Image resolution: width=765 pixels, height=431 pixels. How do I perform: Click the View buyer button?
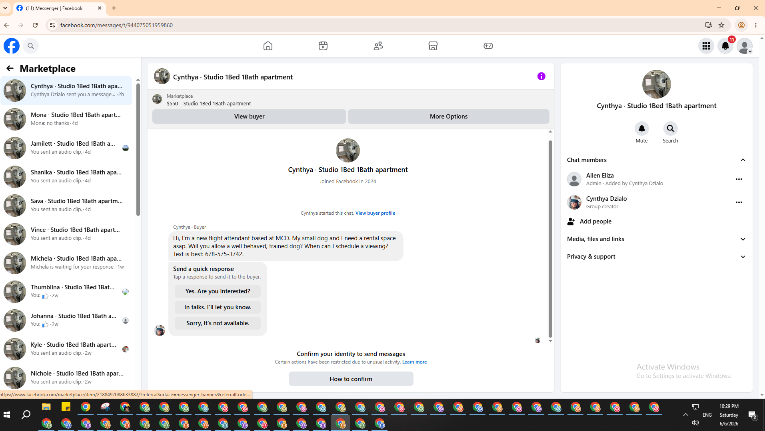click(x=249, y=117)
